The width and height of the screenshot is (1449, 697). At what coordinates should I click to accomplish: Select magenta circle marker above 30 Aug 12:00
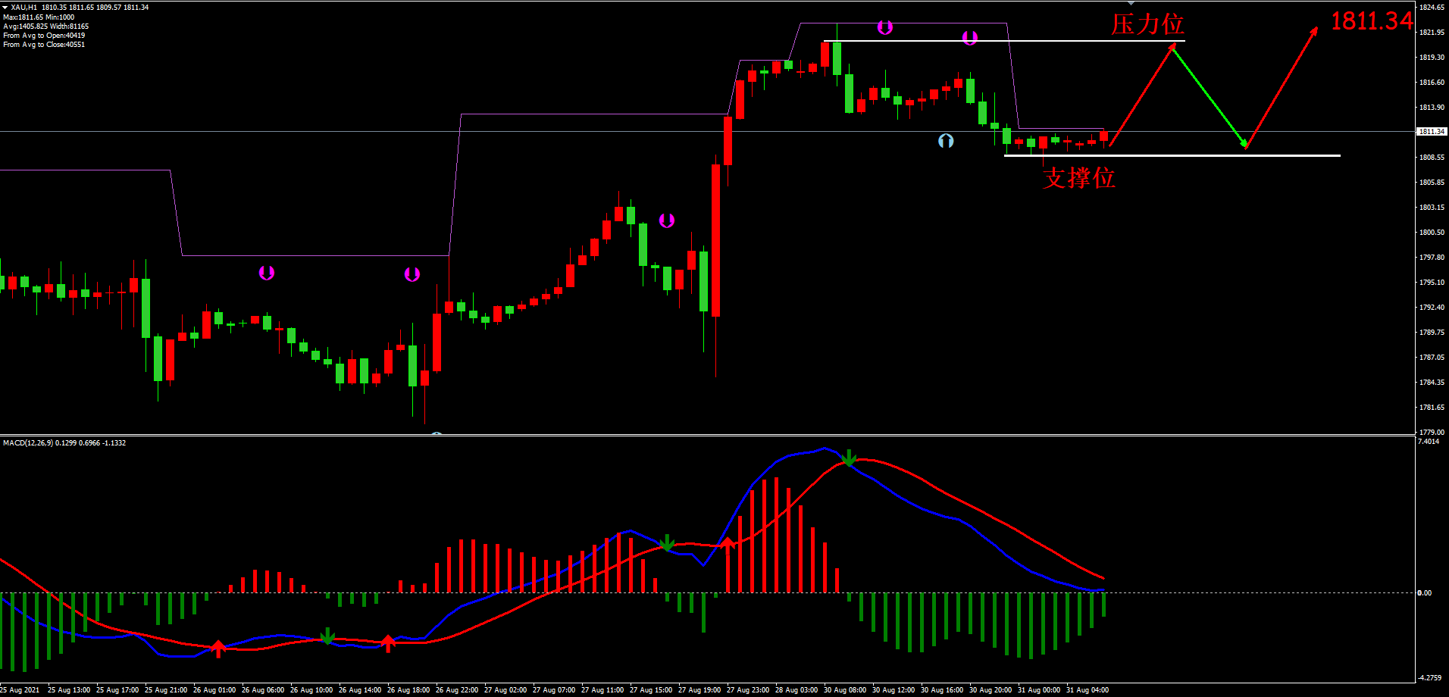click(884, 27)
